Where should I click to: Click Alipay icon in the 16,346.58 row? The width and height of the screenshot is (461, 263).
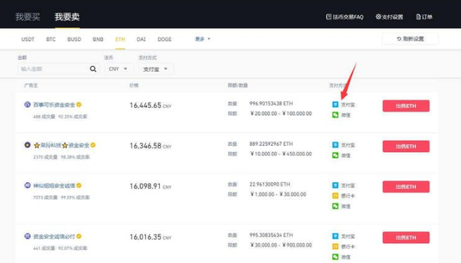pyautogui.click(x=335, y=145)
